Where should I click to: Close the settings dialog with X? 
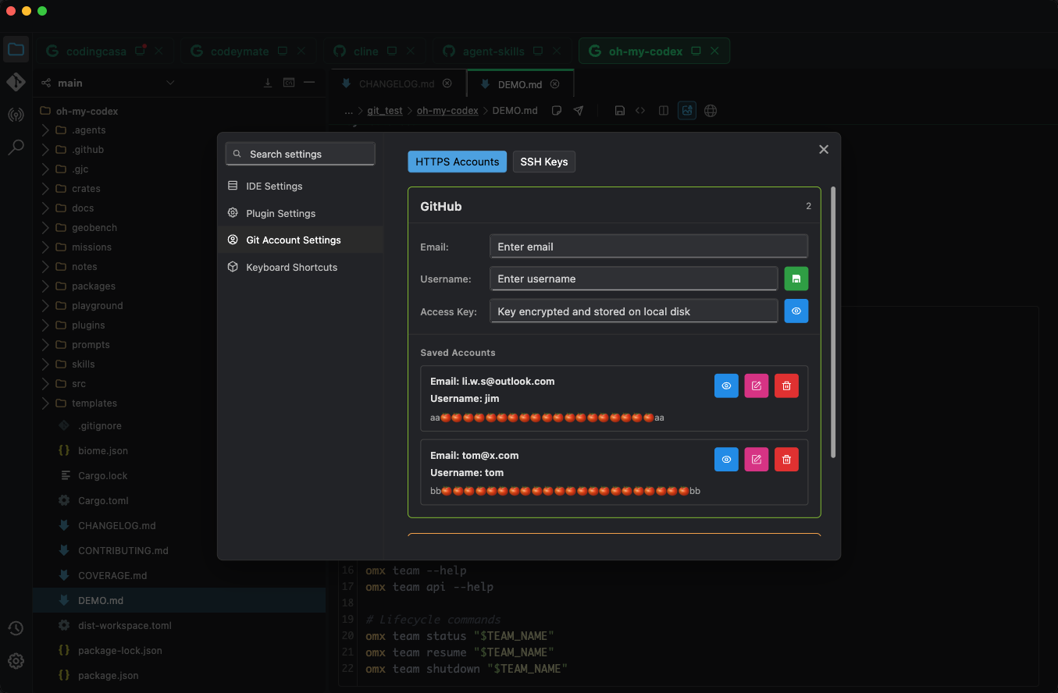(x=824, y=150)
